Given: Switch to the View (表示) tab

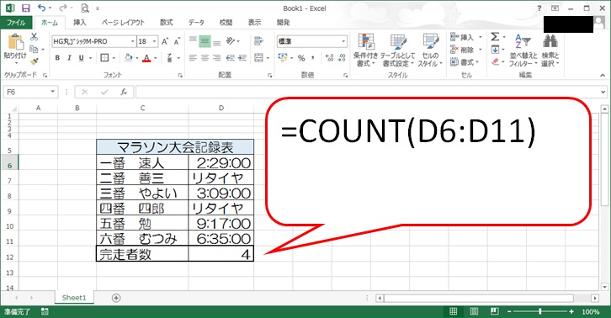Looking at the screenshot, I should tap(254, 23).
